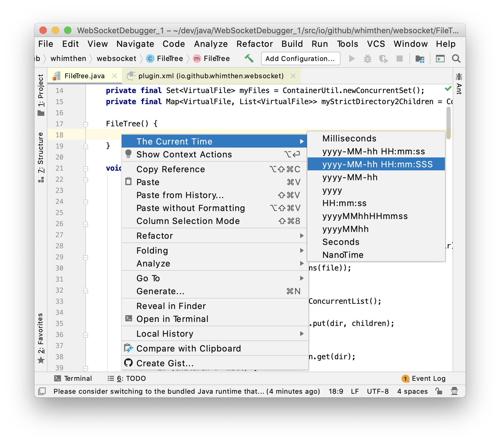Close the FileTree.java tab

pyautogui.click(x=115, y=76)
